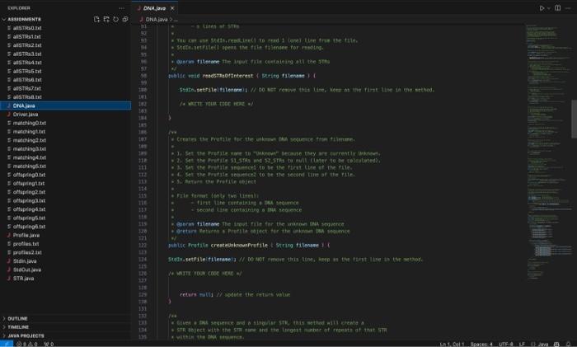Open allSTRs5.txt file
The image size is (577, 347).
point(27,71)
